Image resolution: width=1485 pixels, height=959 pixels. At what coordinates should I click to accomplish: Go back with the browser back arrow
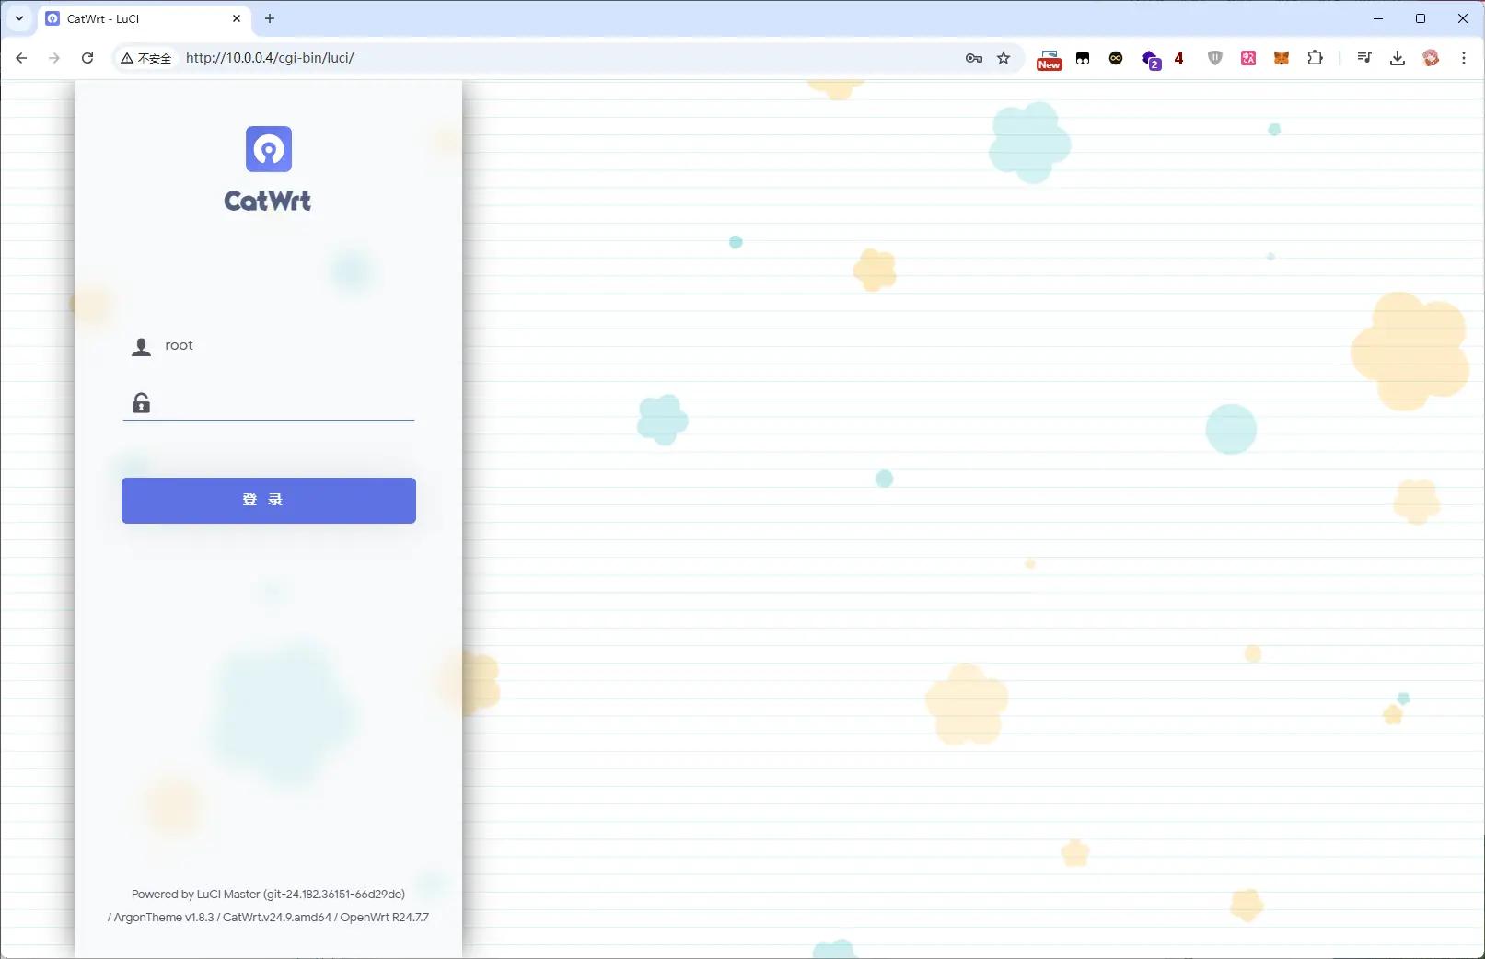point(21,58)
